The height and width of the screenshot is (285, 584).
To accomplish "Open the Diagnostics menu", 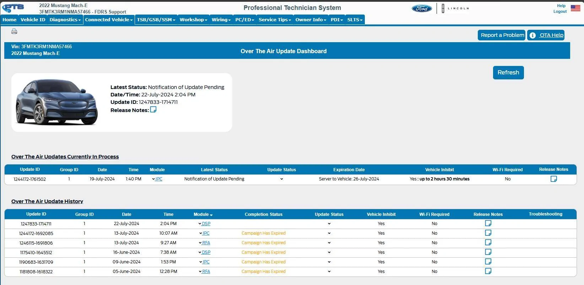I will [65, 20].
